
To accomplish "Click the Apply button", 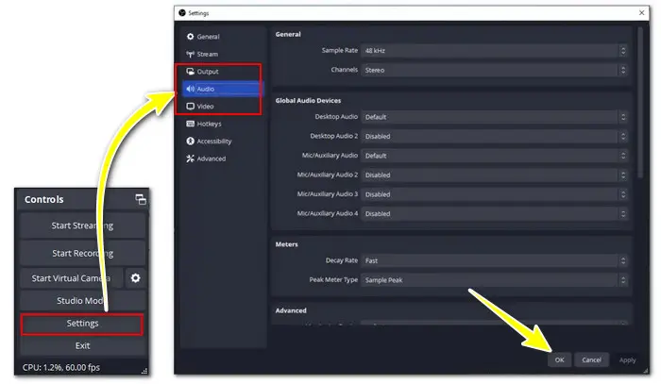I will click(x=627, y=360).
